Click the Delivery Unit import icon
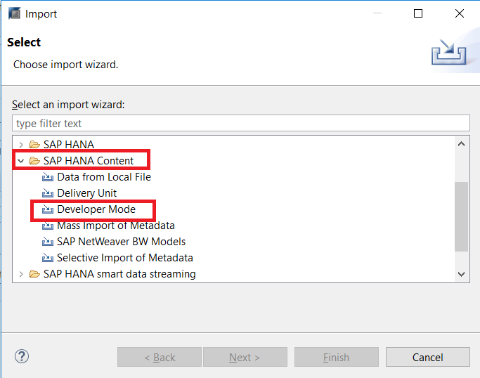 pyautogui.click(x=48, y=193)
